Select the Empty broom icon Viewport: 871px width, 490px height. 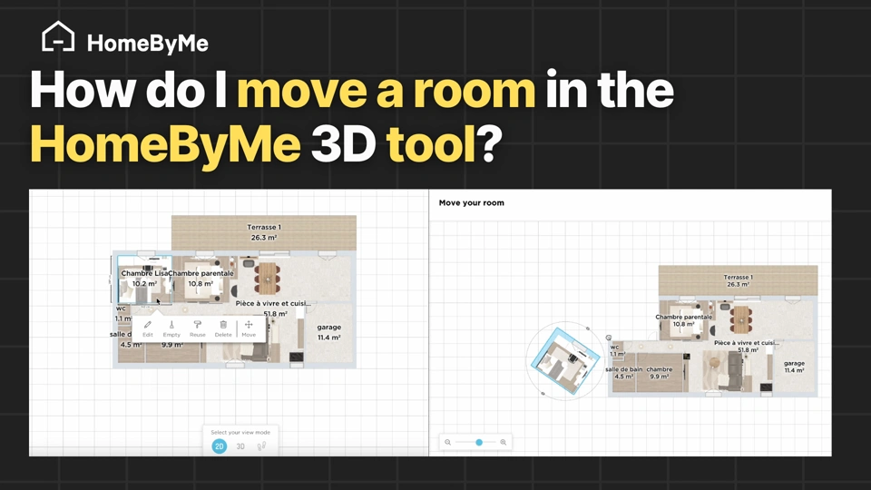point(171,325)
